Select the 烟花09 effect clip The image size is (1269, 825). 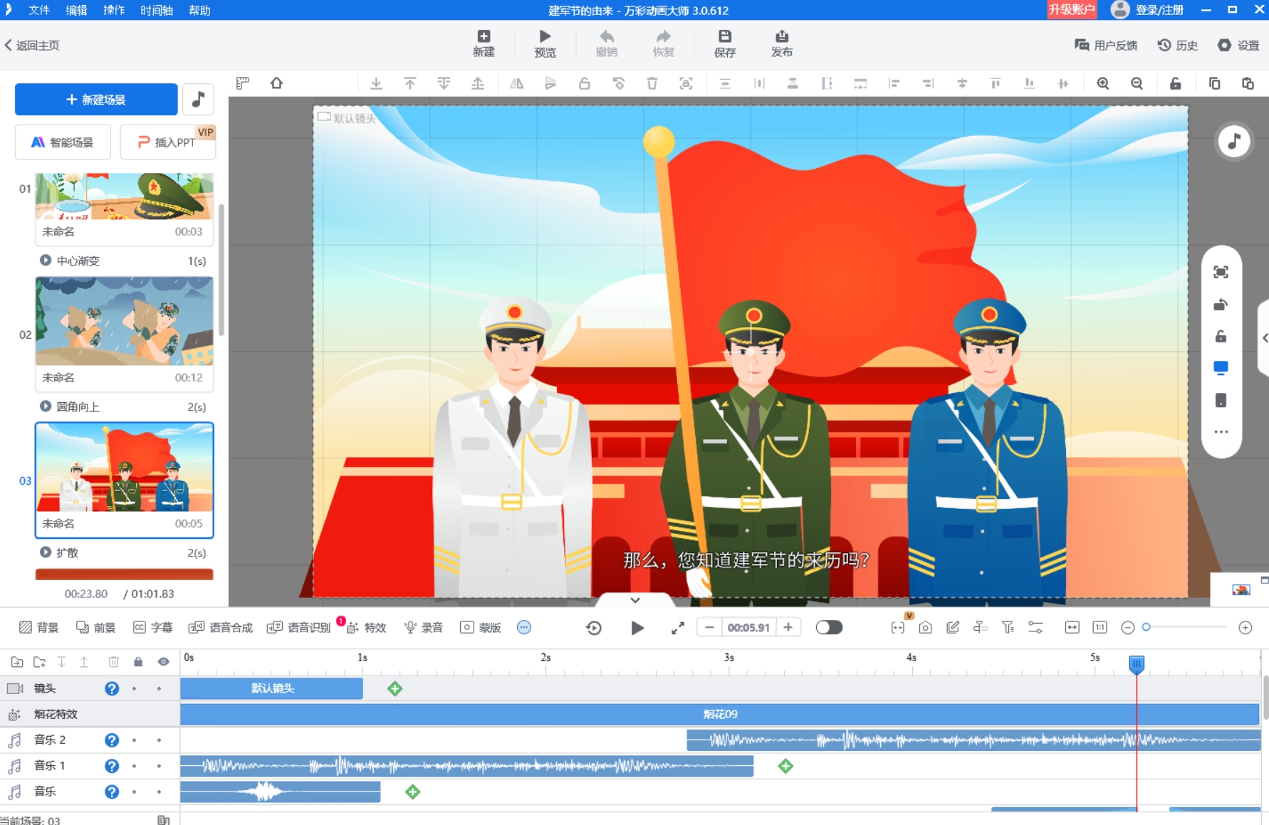[719, 714]
